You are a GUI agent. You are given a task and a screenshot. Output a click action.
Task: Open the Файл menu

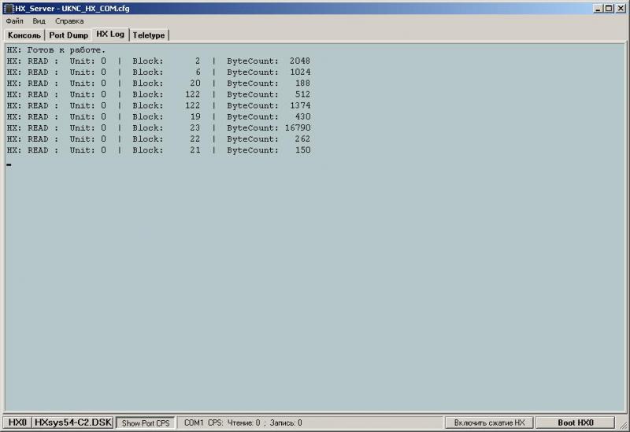pyautogui.click(x=14, y=21)
